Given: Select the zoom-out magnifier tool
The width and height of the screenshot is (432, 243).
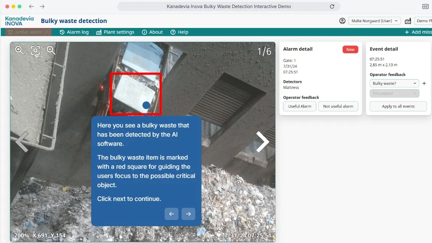Looking at the screenshot, I should tap(51, 50).
